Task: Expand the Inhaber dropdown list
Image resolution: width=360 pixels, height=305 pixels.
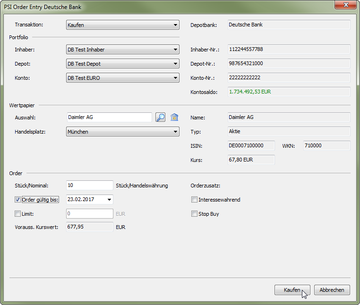Action: coord(122,50)
